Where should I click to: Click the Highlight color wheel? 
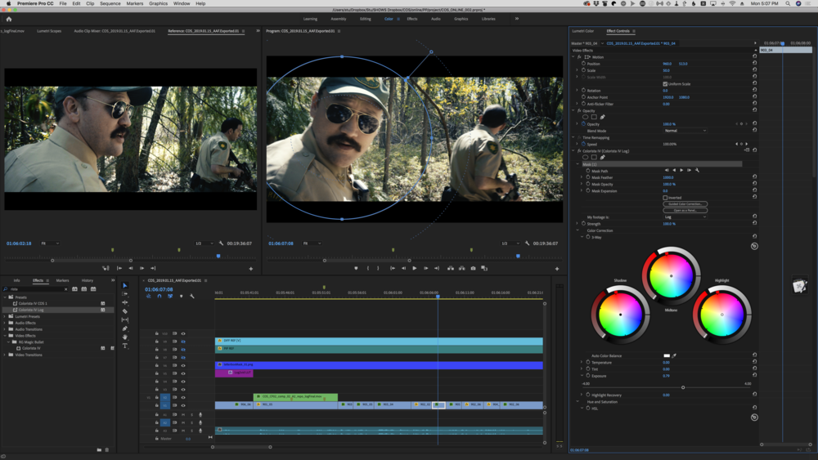click(722, 315)
